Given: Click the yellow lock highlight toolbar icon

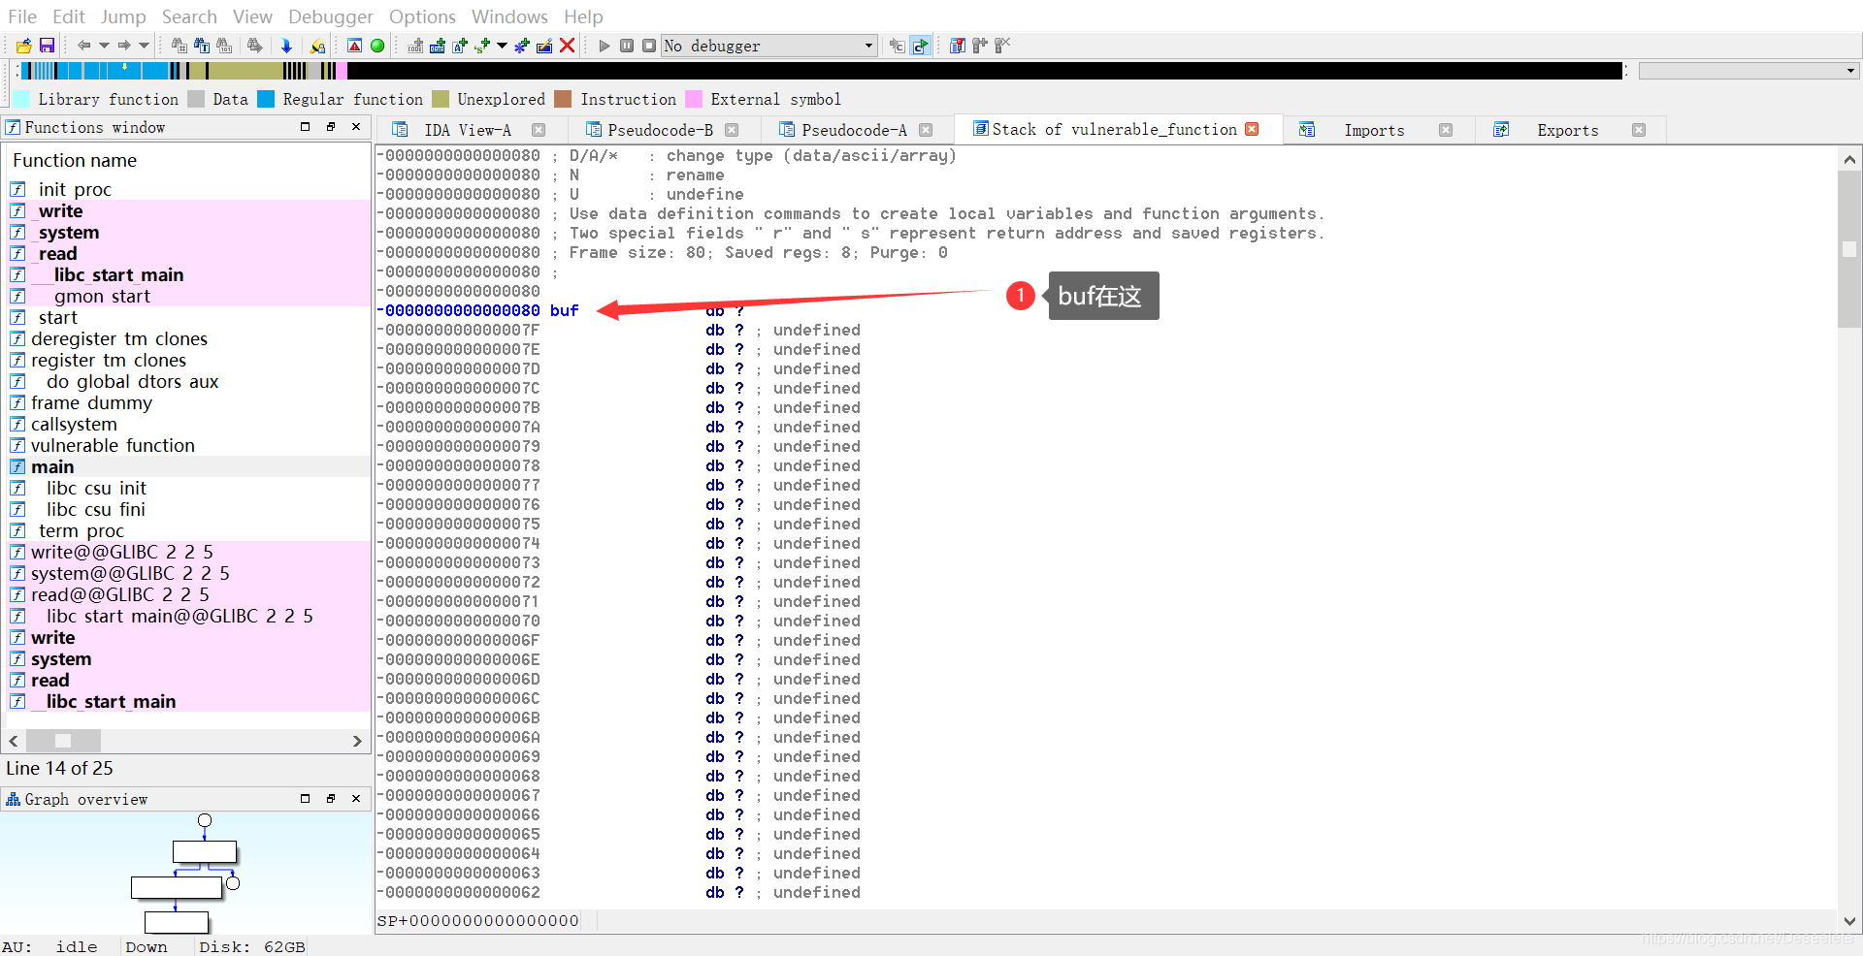Looking at the screenshot, I should click(x=317, y=46).
